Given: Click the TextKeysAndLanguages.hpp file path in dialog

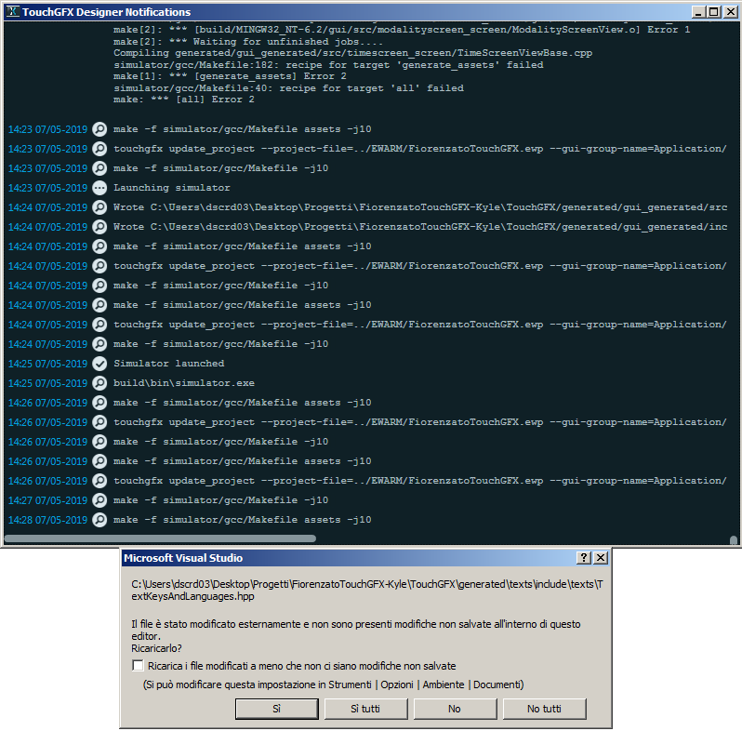Looking at the screenshot, I should 367,591.
